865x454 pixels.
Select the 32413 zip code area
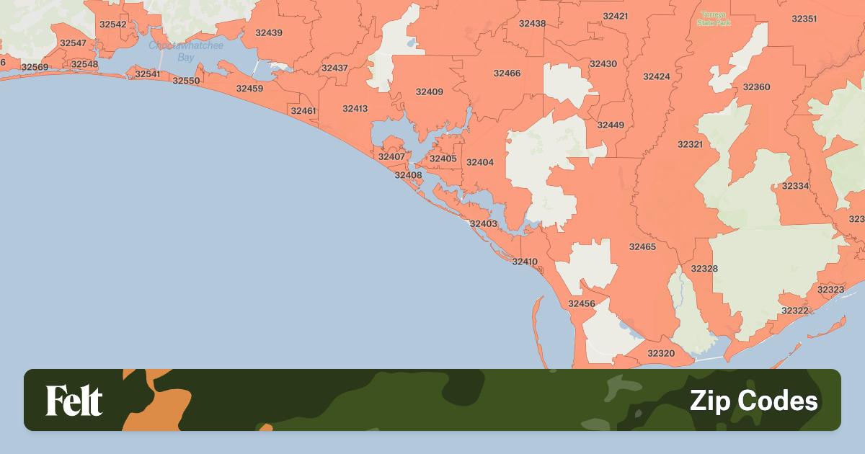[x=355, y=109]
